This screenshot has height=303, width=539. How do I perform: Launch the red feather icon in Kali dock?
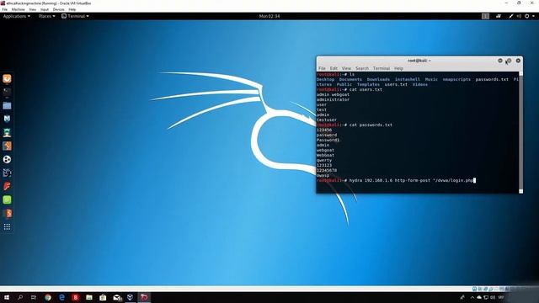tap(7, 186)
